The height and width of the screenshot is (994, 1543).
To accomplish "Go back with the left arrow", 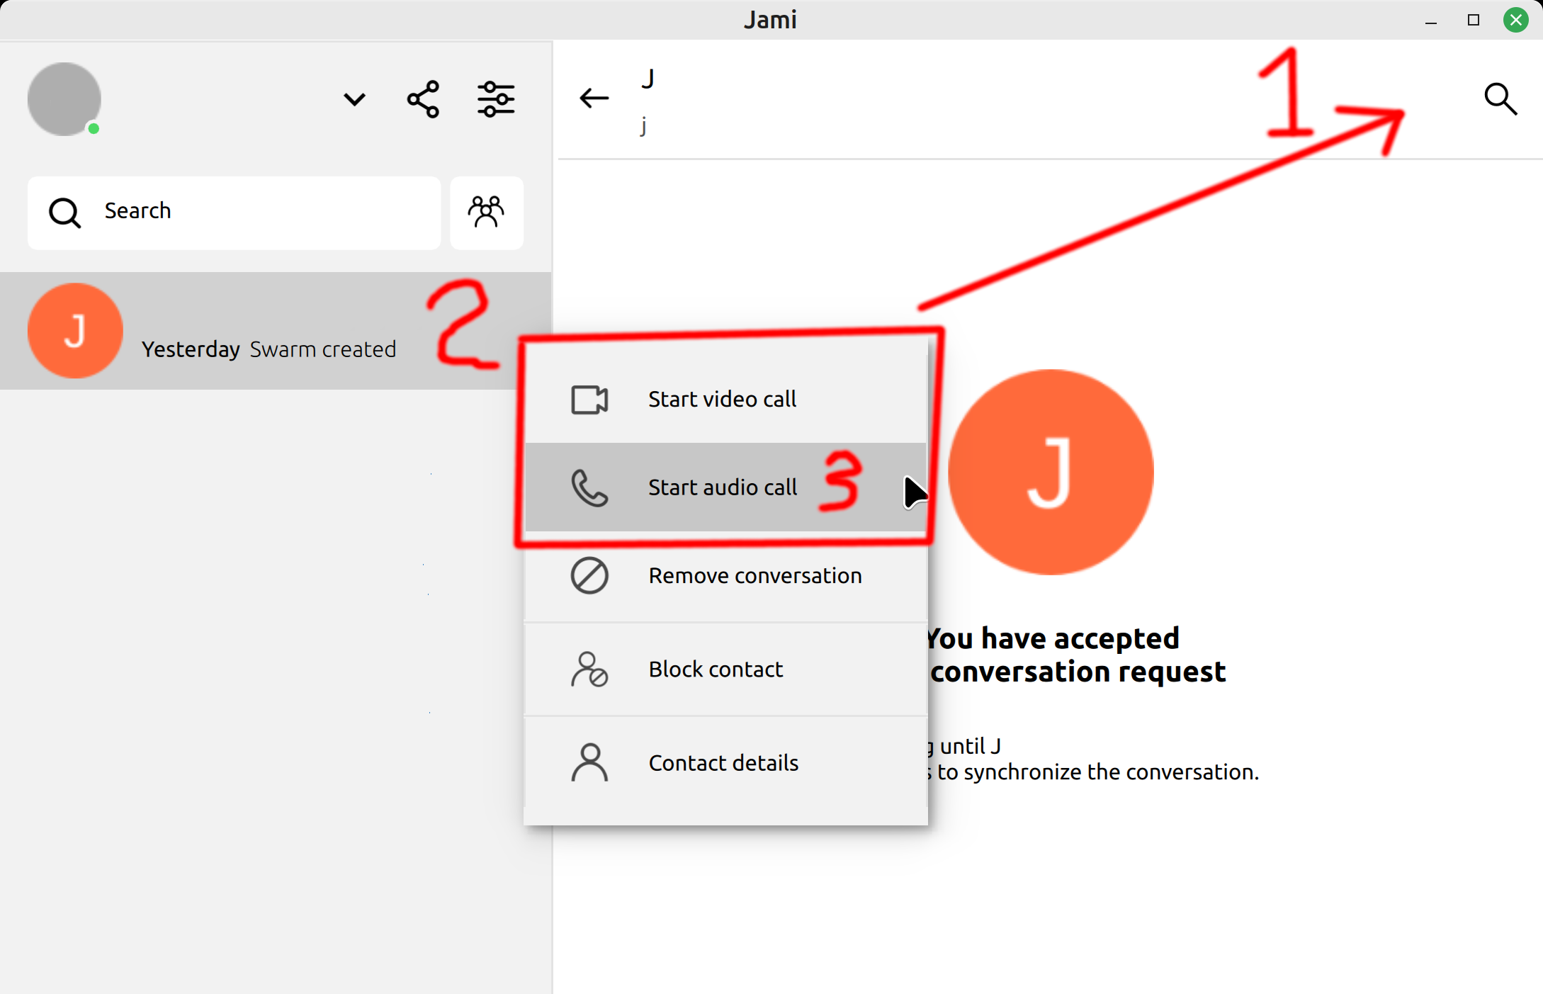I will tap(594, 98).
